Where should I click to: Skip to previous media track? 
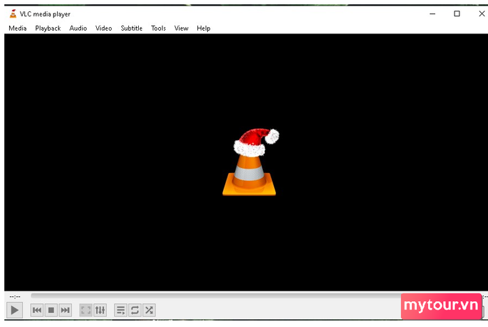click(37, 310)
